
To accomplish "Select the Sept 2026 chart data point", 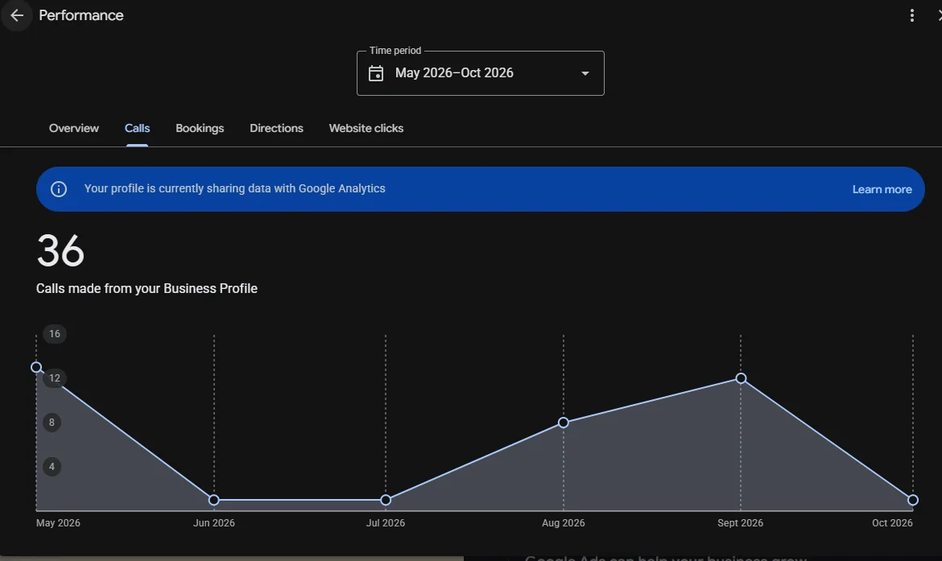I will (741, 378).
